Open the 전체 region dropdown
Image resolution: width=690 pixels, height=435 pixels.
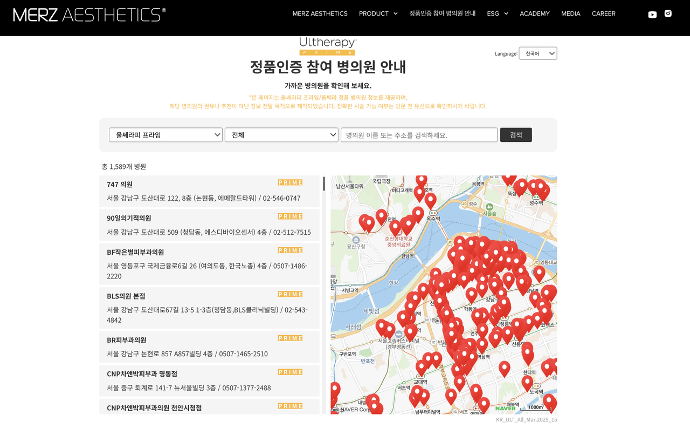281,135
